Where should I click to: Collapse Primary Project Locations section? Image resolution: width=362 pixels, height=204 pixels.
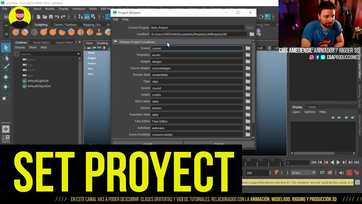(x=115, y=42)
